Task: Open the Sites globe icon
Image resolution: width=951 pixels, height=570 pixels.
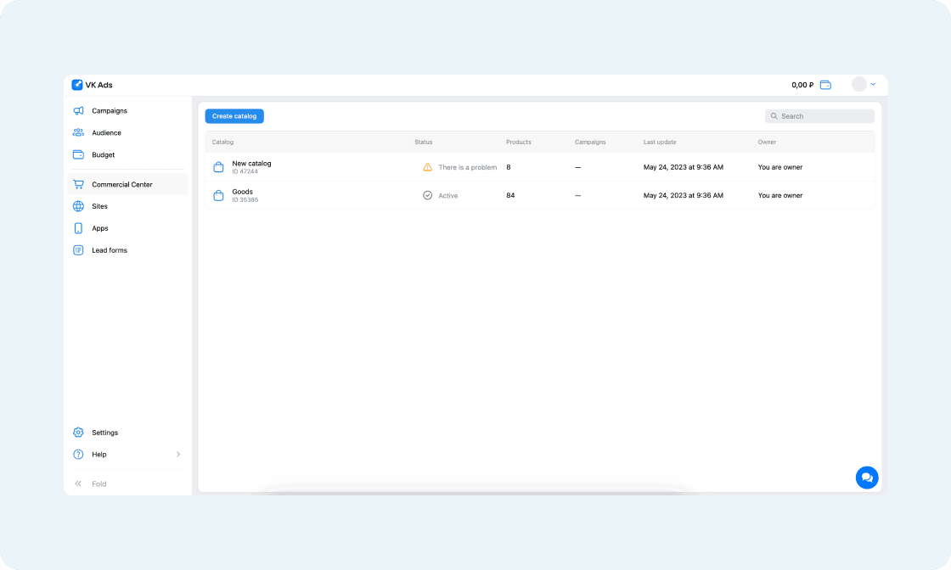Action: coord(79,206)
